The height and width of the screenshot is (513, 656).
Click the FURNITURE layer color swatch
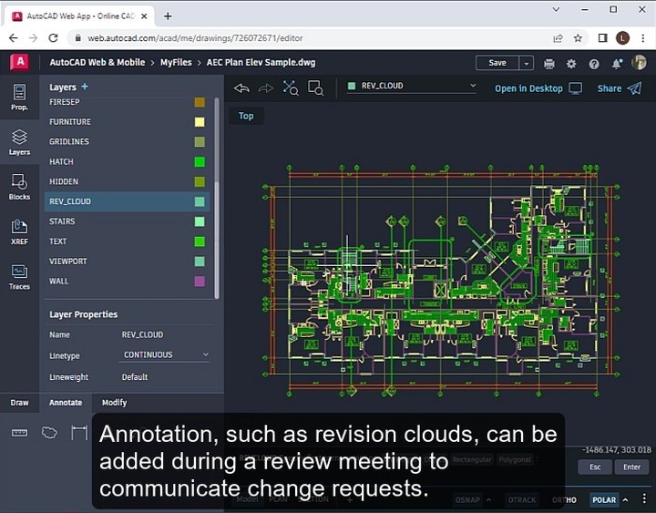point(200,122)
